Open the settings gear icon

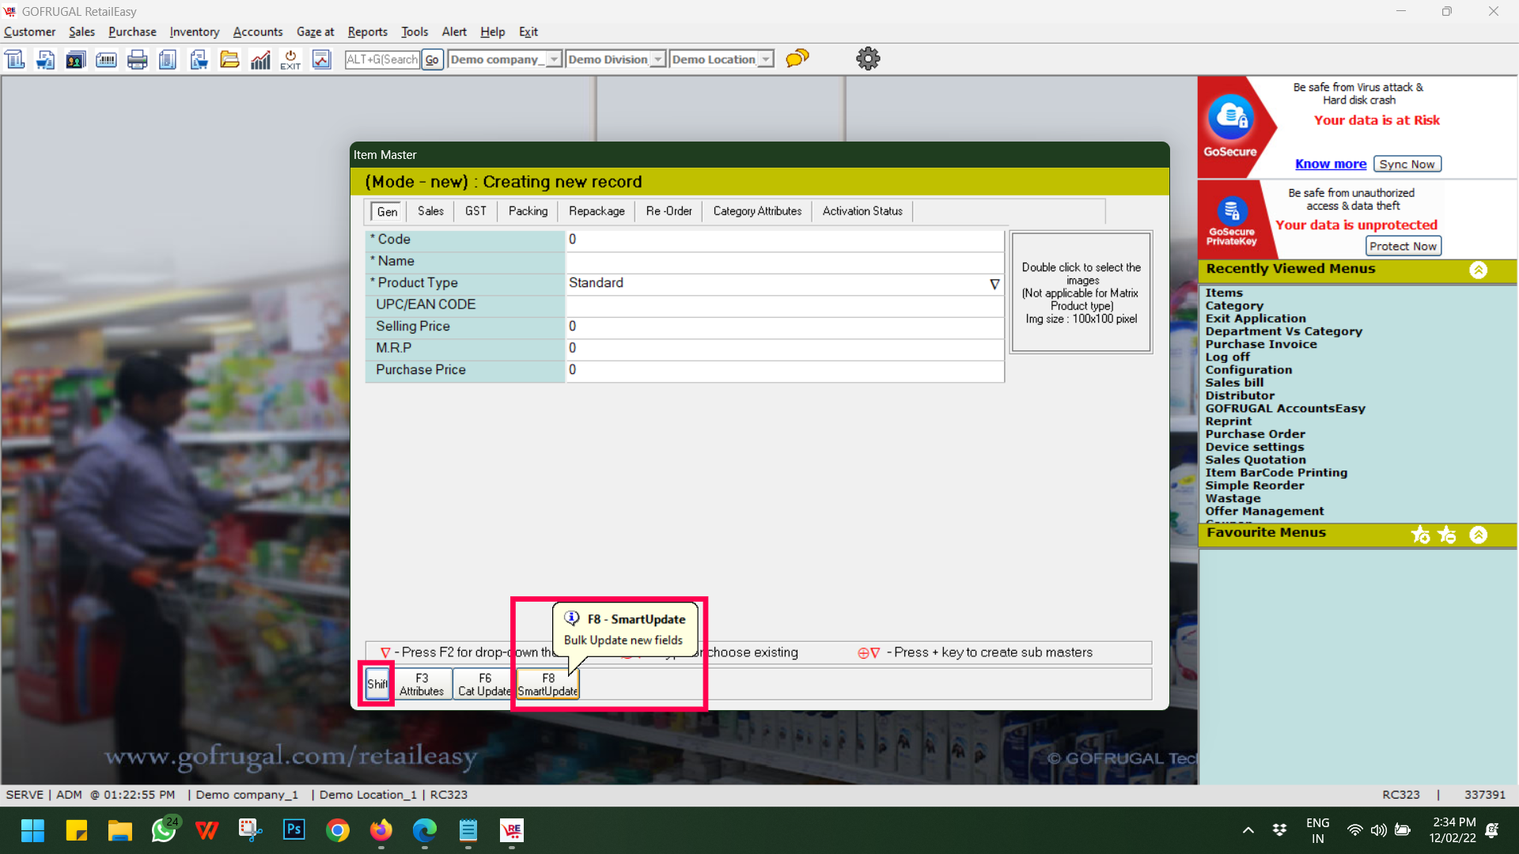868,59
